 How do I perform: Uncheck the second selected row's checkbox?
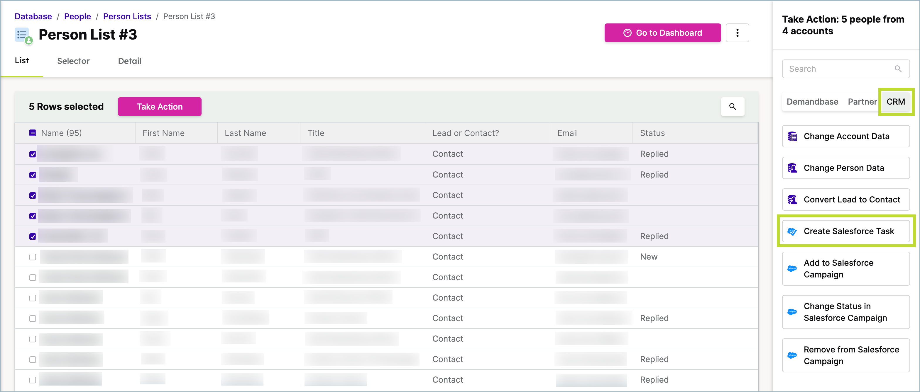click(33, 175)
